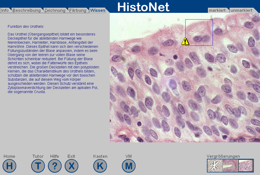Select the Wissen tab

pyautogui.click(x=97, y=11)
